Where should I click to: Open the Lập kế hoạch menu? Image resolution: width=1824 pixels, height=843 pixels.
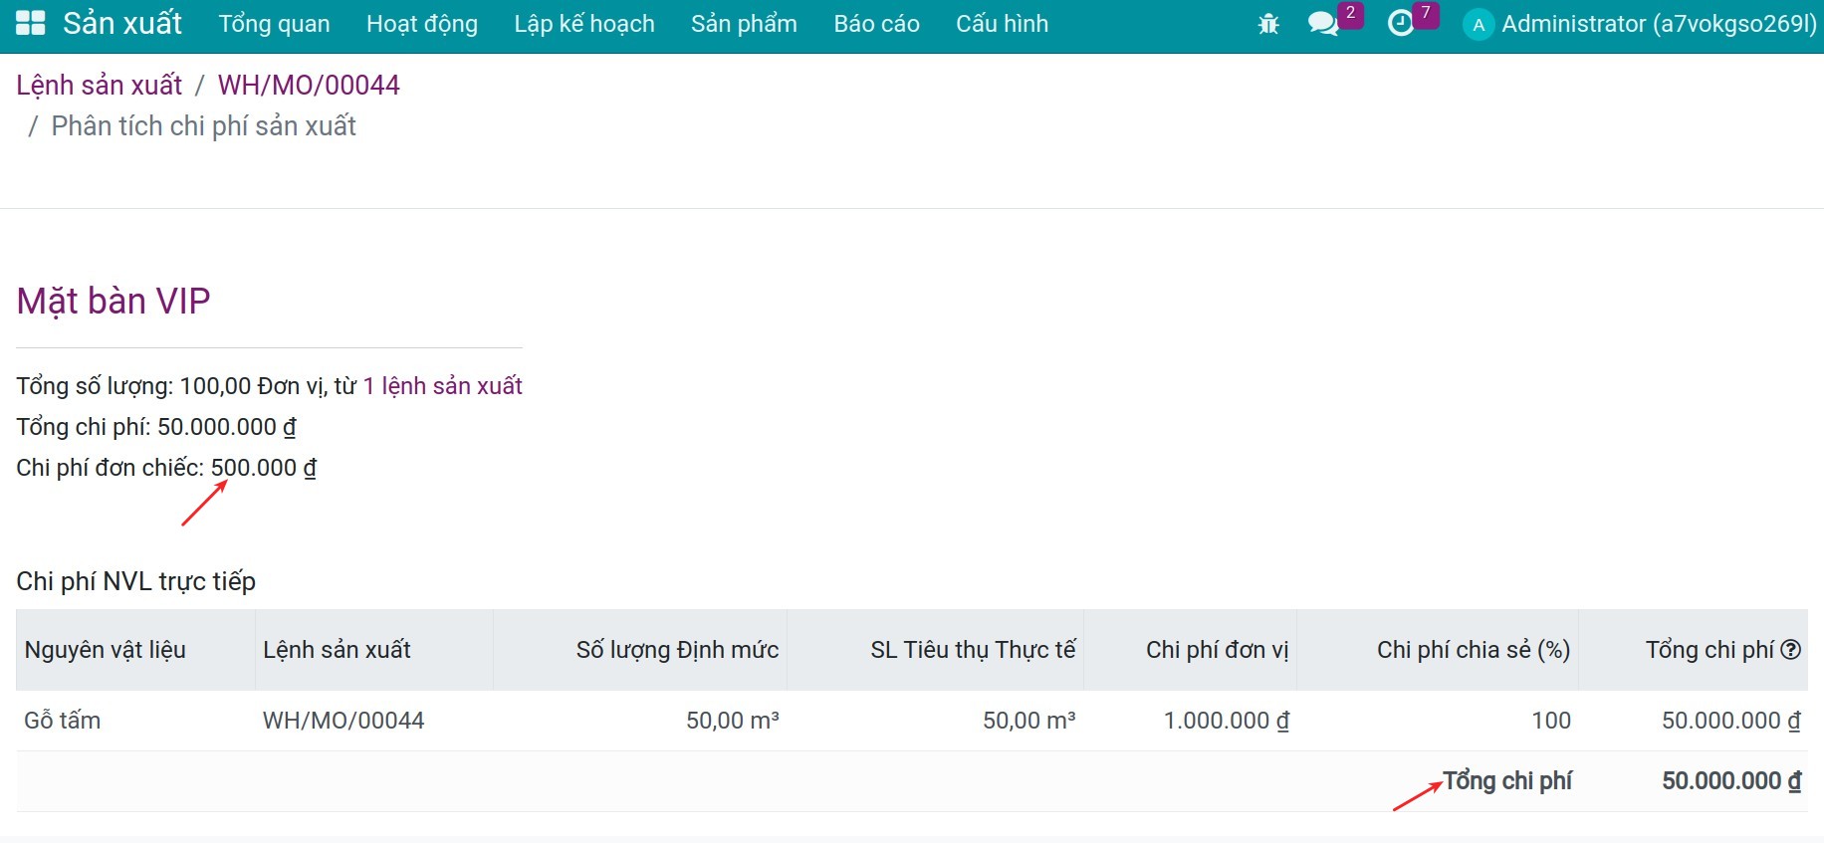pos(584,24)
